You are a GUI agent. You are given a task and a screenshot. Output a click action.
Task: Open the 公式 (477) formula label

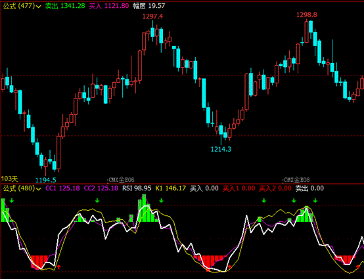coord(19,6)
